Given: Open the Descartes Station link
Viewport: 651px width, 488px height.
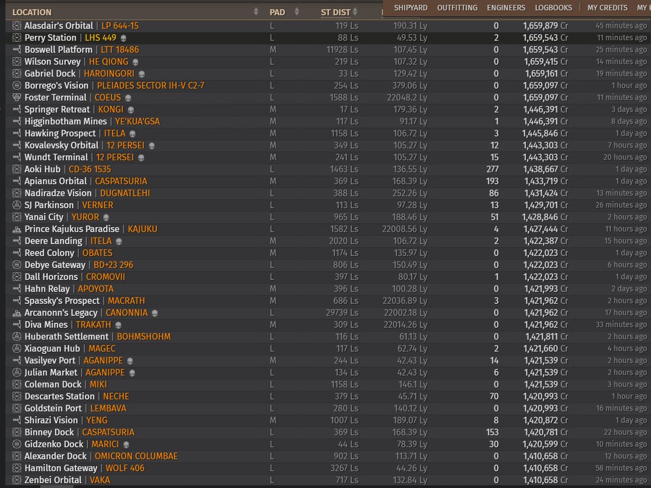Looking at the screenshot, I should [59, 396].
